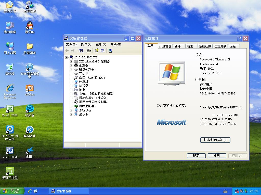
Task: Switch to 自动更新 tab
Action: click(x=220, y=46)
